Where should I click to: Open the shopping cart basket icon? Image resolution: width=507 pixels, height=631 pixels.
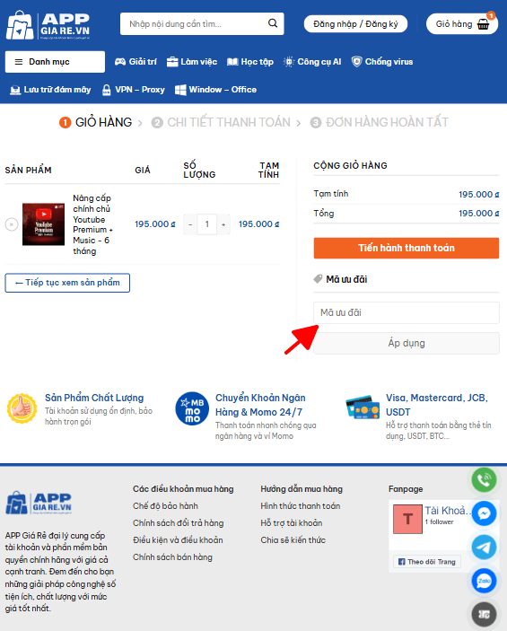pyautogui.click(x=484, y=24)
